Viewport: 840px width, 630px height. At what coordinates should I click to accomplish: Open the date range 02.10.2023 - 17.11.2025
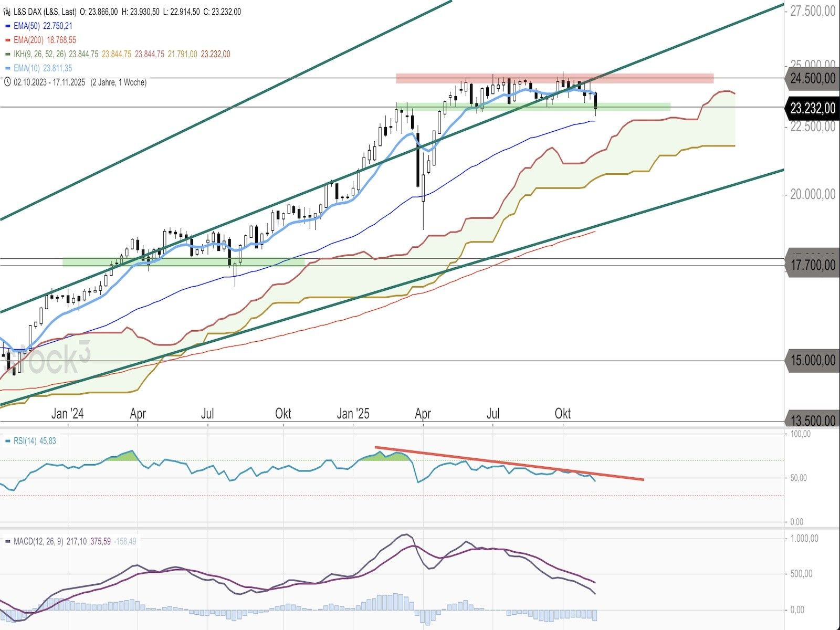[50, 82]
